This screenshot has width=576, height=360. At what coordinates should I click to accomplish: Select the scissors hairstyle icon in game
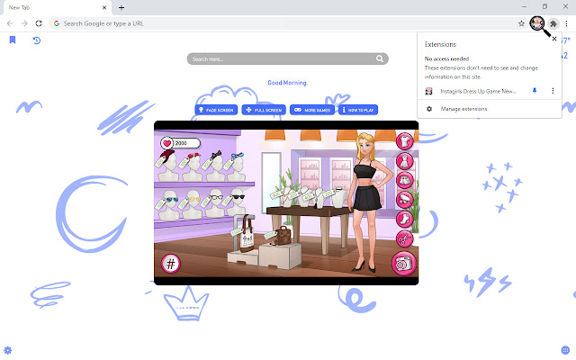pyautogui.click(x=404, y=239)
